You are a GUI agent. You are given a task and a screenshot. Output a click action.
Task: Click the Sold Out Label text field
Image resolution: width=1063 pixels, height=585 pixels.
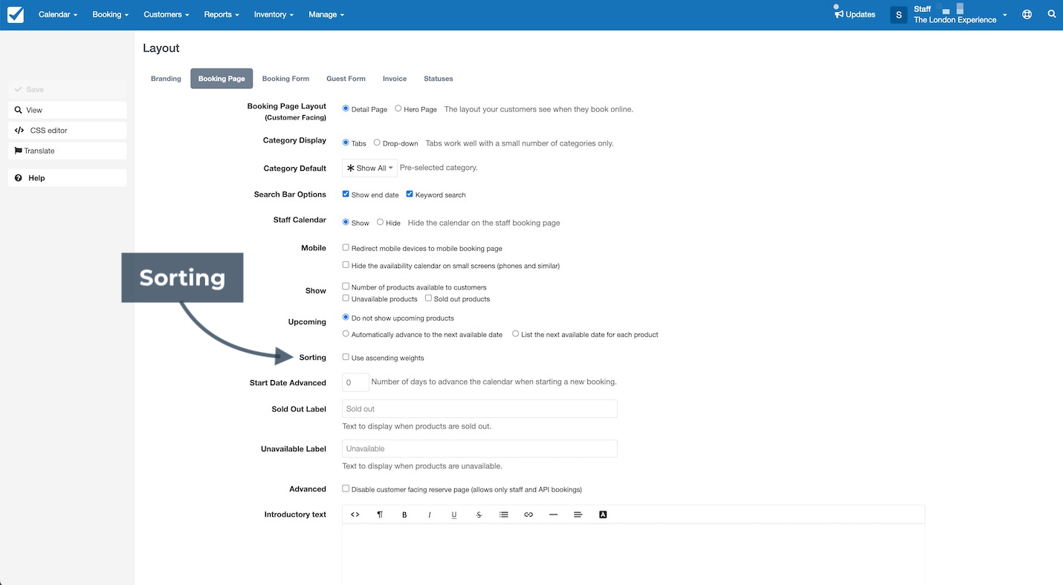point(479,409)
